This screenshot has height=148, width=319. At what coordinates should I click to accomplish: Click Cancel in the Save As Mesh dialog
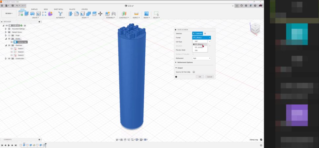(209, 77)
